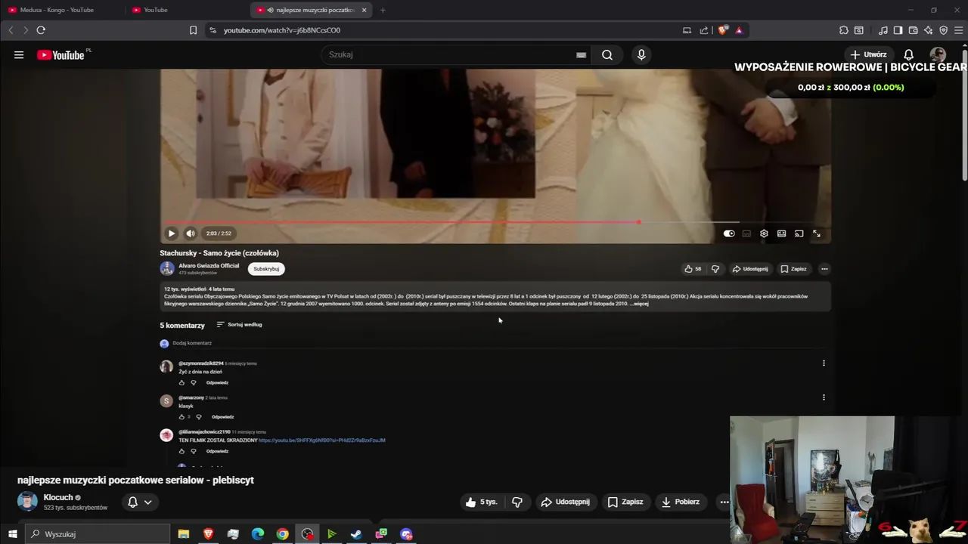Screen dimensions: 968x544
Task: Open the Brave playlist music note icon
Action: pos(883,30)
